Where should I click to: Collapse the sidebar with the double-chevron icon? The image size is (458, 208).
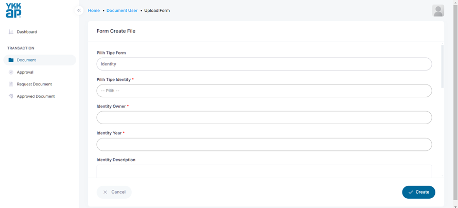[x=79, y=10]
